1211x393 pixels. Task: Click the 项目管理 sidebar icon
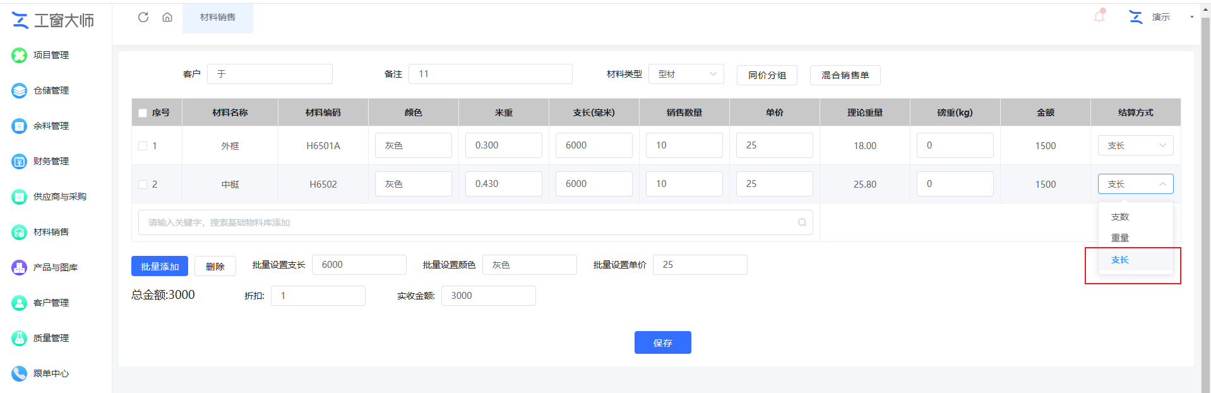tap(20, 55)
